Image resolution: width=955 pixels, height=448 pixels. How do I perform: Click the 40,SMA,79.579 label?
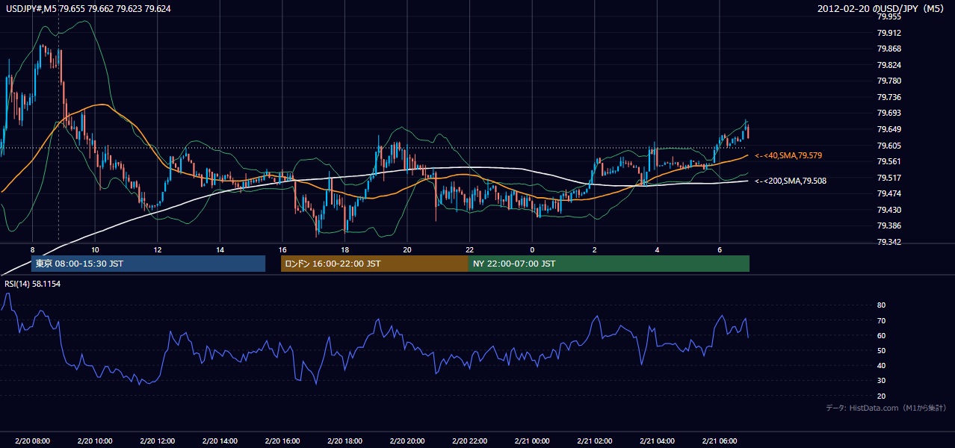point(788,155)
